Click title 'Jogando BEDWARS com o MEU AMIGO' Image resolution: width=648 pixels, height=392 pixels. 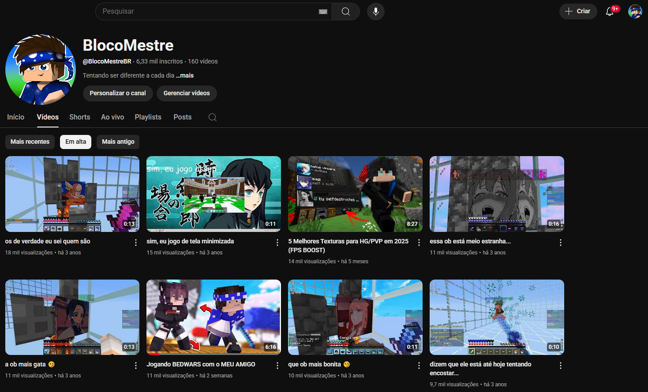201,364
